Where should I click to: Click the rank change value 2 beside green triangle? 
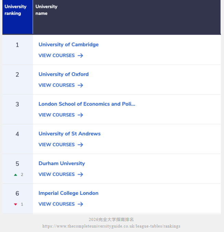pyautogui.click(x=22, y=175)
